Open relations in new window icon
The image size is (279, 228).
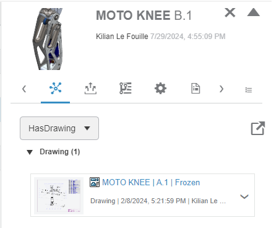pyautogui.click(x=258, y=128)
